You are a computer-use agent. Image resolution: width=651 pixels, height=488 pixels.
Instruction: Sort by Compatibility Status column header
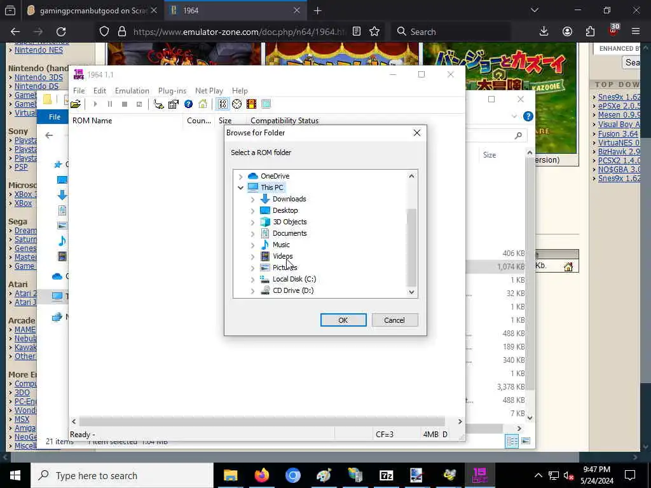pos(284,121)
